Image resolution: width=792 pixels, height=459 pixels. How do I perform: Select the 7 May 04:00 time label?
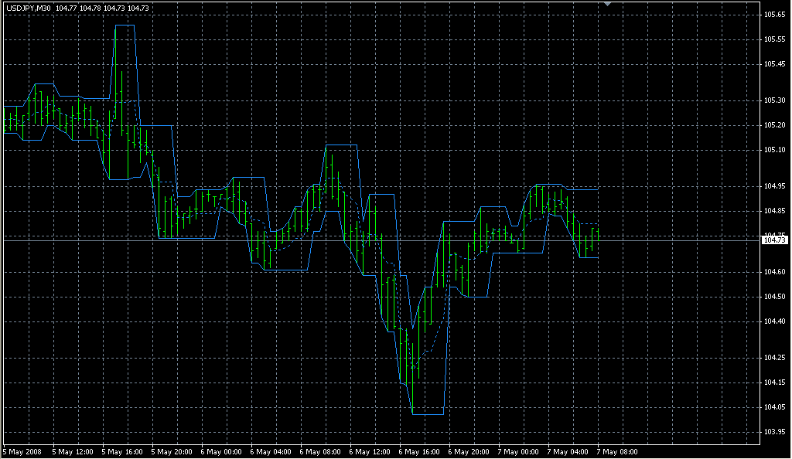click(568, 451)
